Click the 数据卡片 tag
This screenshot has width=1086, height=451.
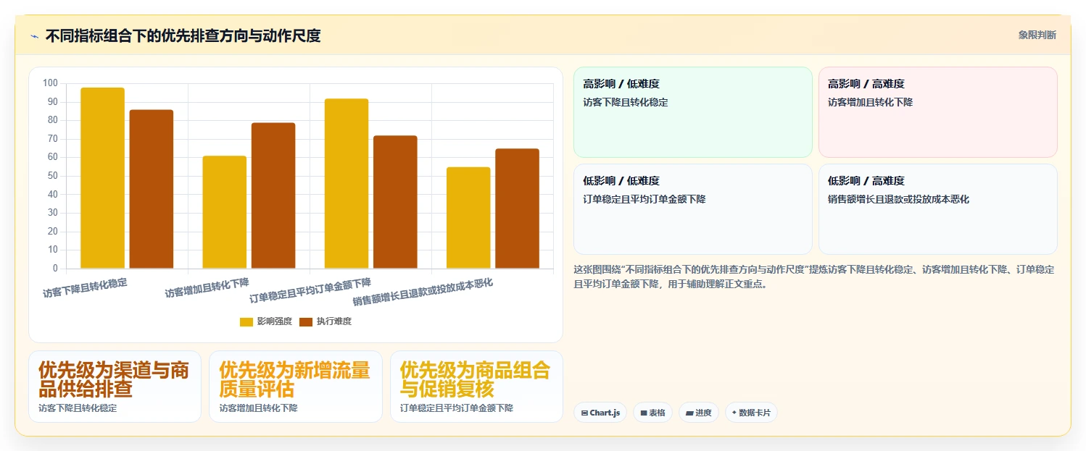point(751,413)
